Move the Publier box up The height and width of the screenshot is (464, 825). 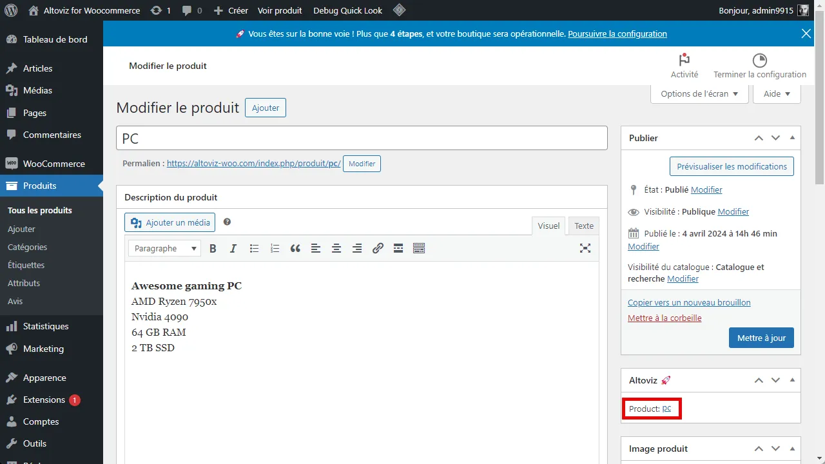759,138
